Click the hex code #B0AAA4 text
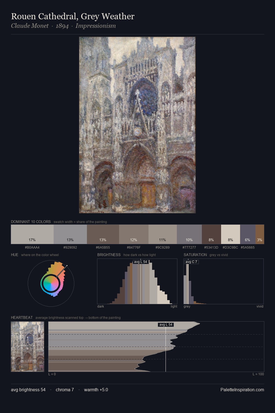275x413 pixels. 32,247
